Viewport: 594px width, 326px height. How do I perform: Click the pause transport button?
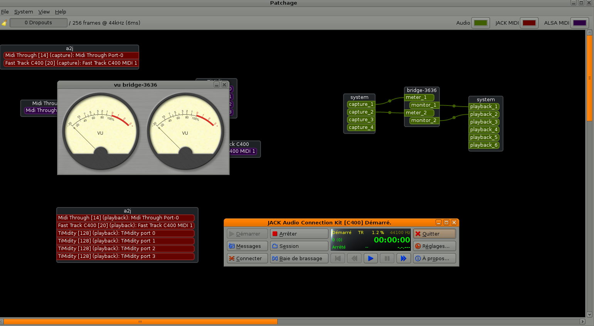pyautogui.click(x=387, y=258)
